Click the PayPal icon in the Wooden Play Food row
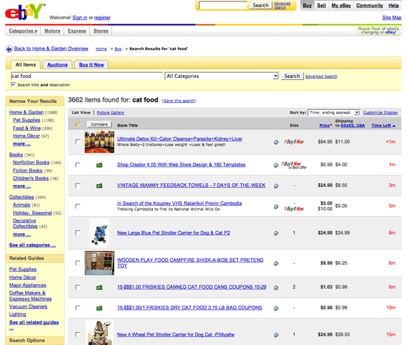Viewport: 407px width, 345px height. [x=276, y=264]
